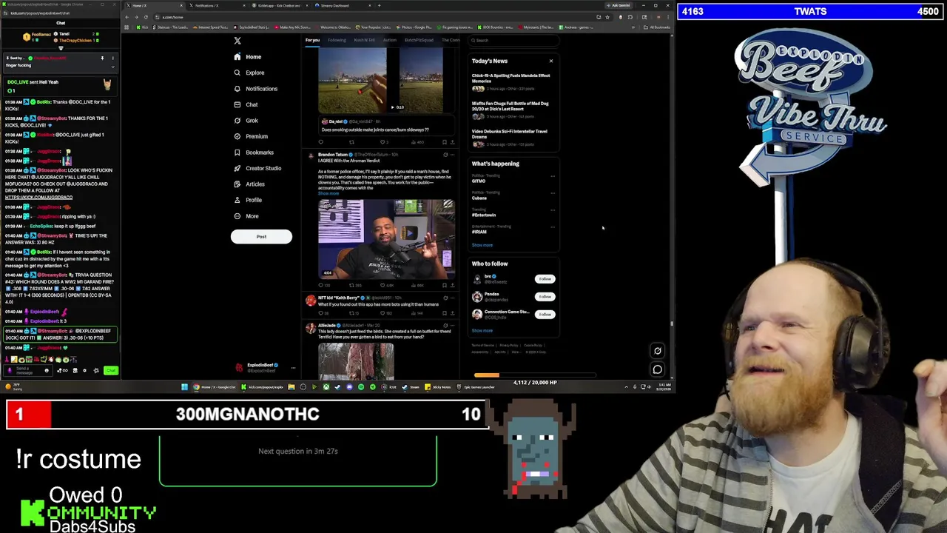The height and width of the screenshot is (533, 947).
Task: Switch to the ButchPlzSquad tab
Action: tap(419, 40)
